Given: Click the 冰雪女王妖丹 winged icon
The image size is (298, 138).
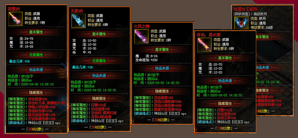Looking at the screenshot, I should point(241,23).
